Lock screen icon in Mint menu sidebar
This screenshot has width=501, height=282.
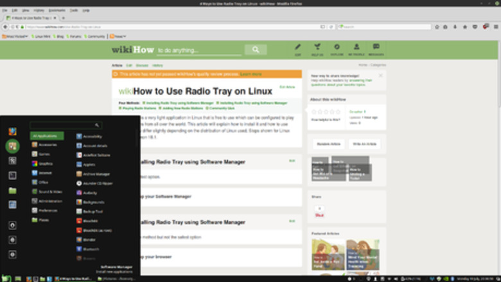(x=12, y=226)
